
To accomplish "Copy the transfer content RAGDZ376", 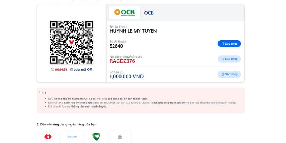I will pos(229,59).
